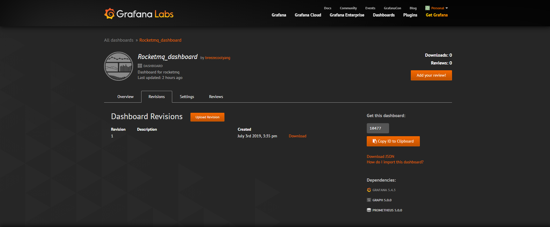The height and width of the screenshot is (227, 550).
Task: Click Add your review button
Action: (431, 75)
